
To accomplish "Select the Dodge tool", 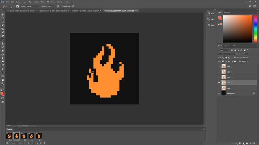I will [2, 62].
